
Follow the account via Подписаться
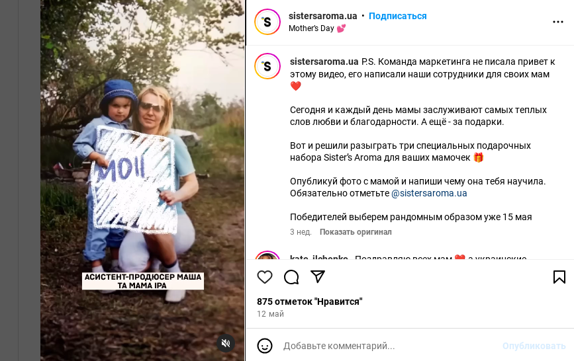point(397,16)
